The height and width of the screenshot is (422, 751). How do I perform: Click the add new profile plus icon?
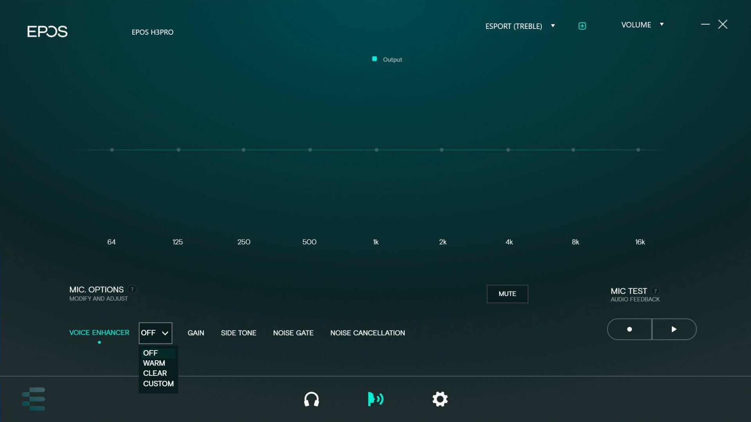click(582, 25)
